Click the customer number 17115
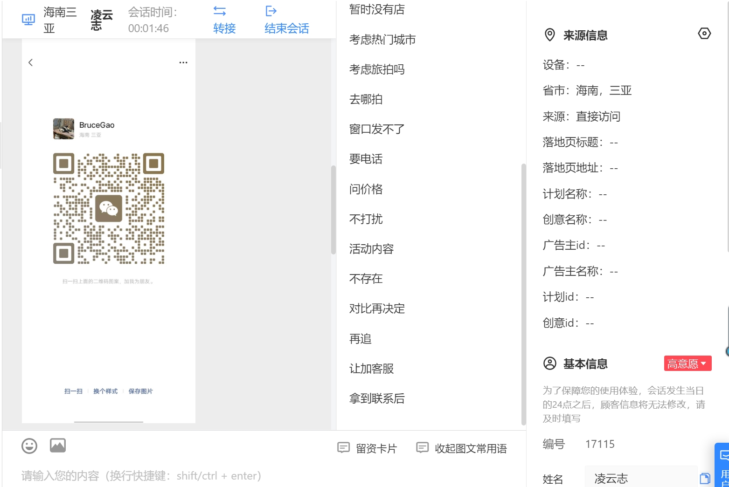 (x=600, y=444)
